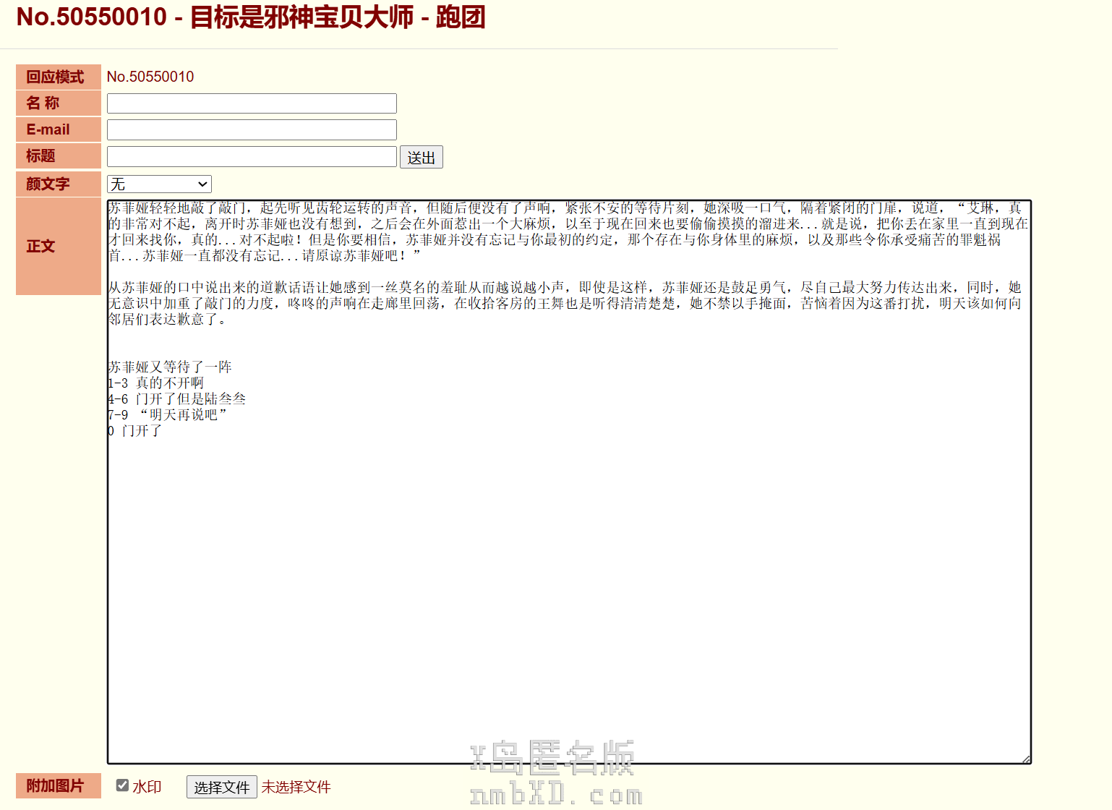
Task: Click the 未选择文件 file status text
Action: (x=296, y=787)
